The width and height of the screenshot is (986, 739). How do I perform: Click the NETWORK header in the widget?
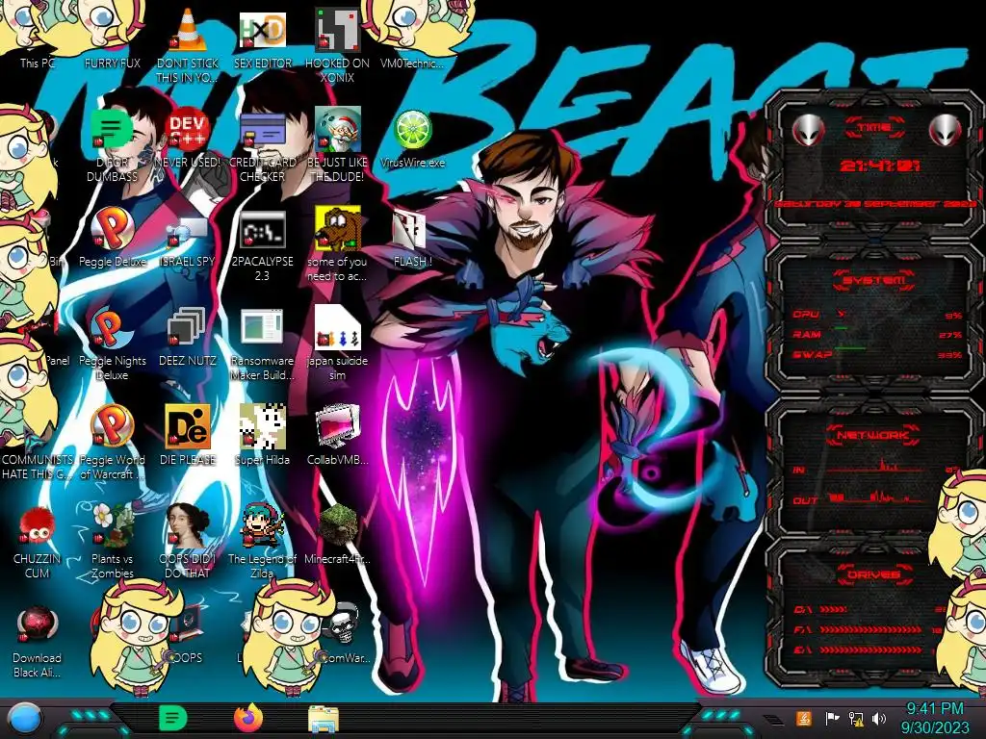[x=874, y=435]
